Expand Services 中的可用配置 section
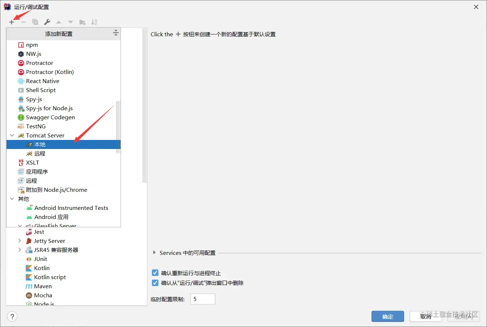 tap(154, 253)
